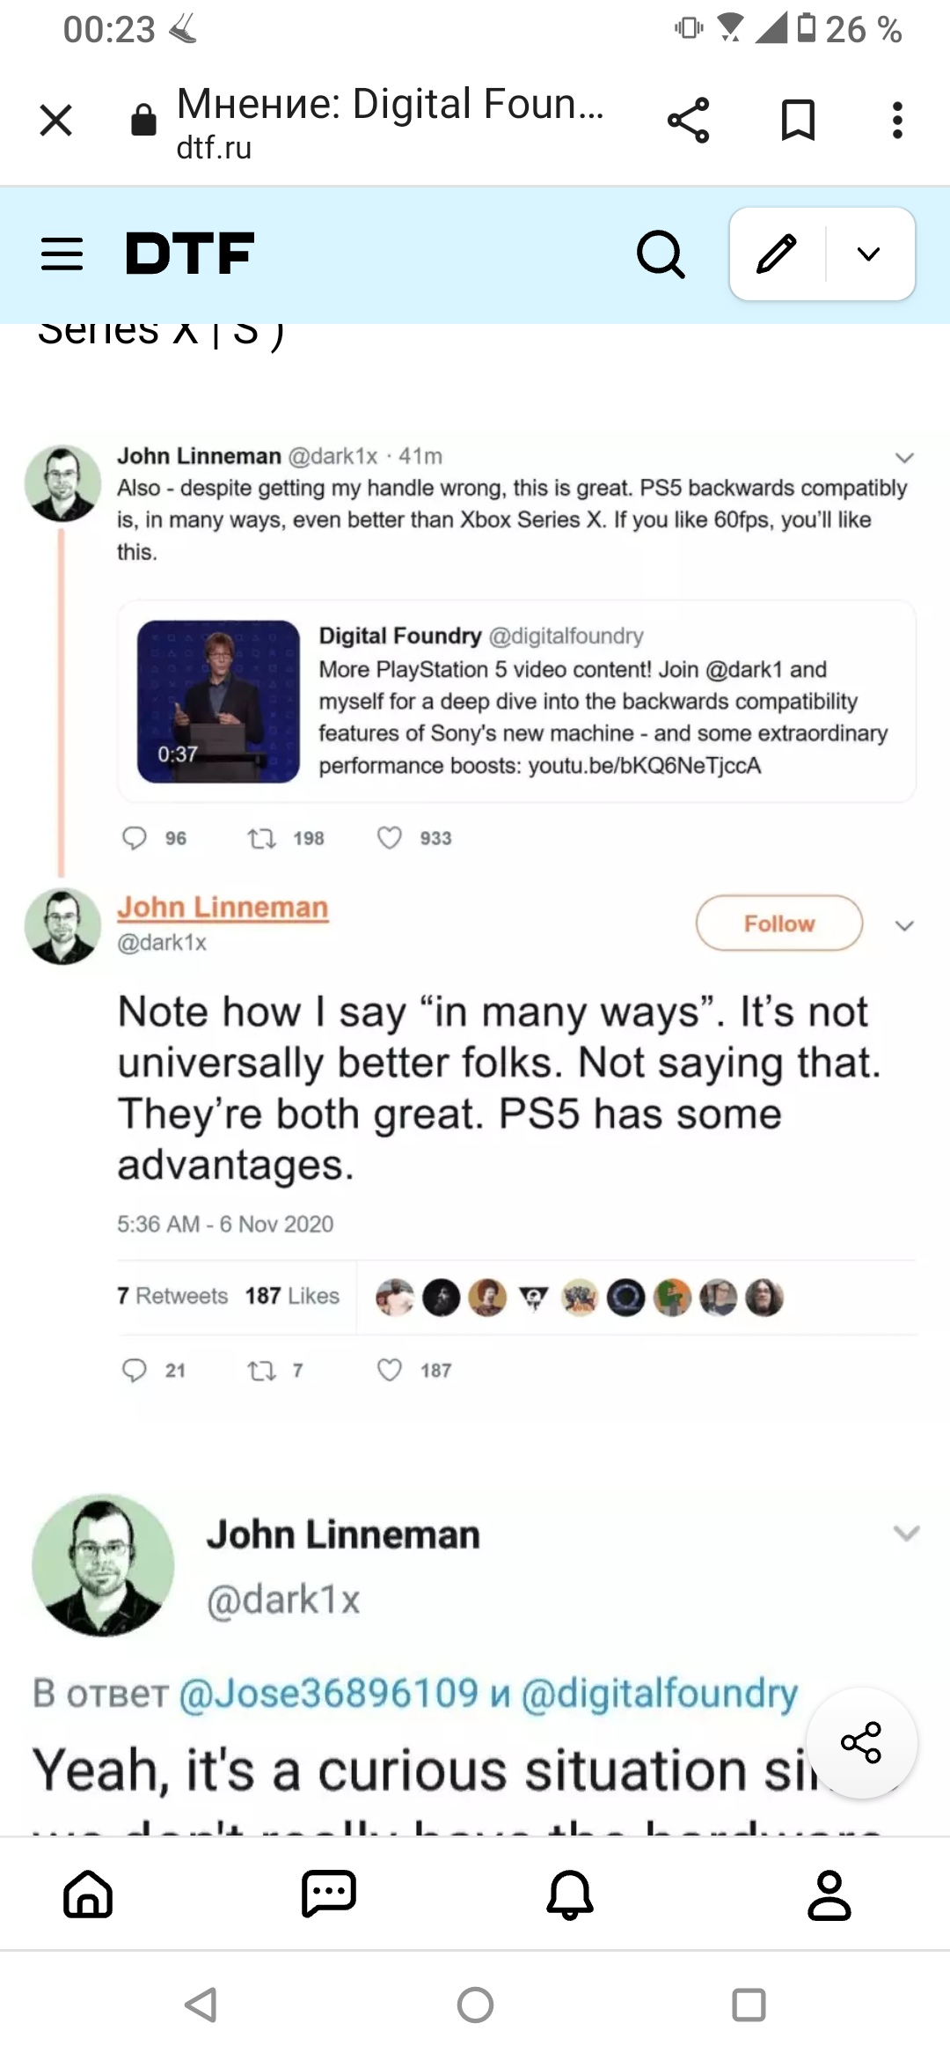The width and height of the screenshot is (950, 2060).
Task: Expand the dropdown arrow beside the pencil
Action: pyautogui.click(x=868, y=254)
